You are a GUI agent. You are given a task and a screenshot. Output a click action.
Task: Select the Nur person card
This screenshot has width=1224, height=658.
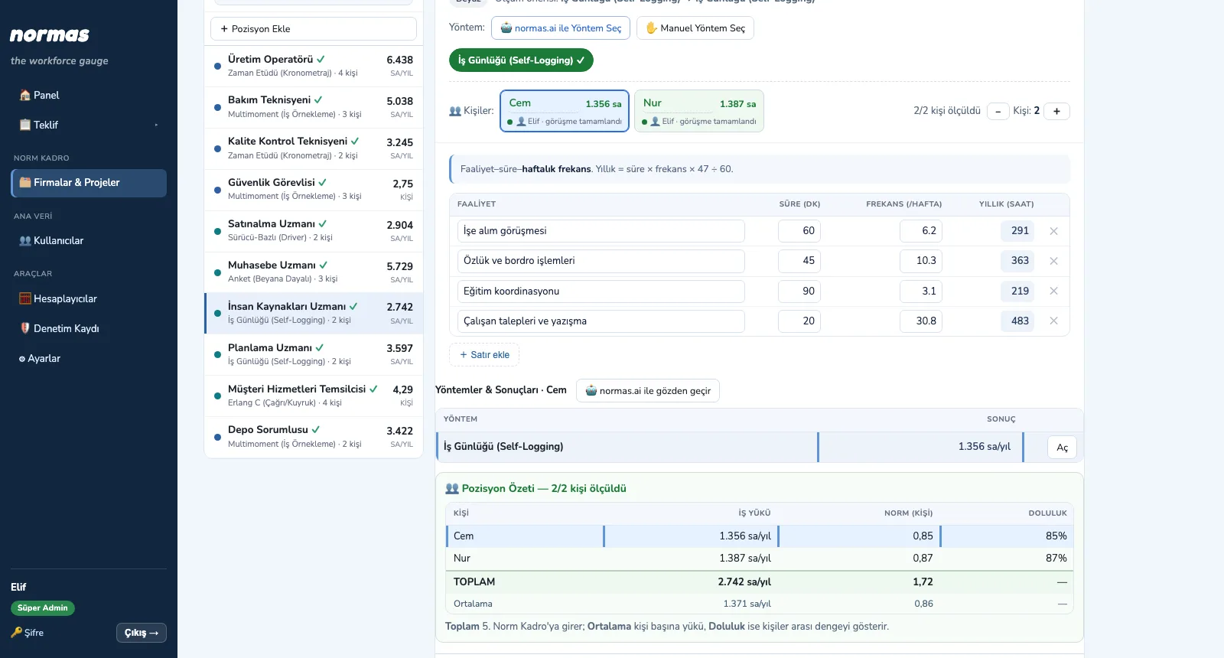point(699,111)
